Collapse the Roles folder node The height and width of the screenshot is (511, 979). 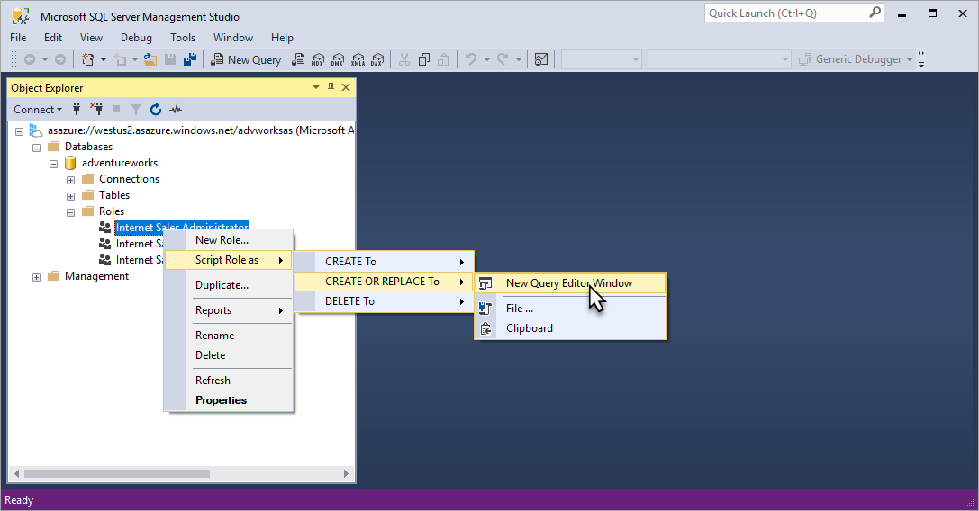click(70, 212)
